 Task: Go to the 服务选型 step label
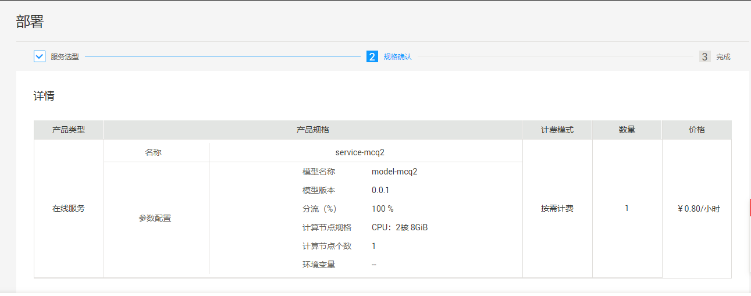(x=65, y=57)
